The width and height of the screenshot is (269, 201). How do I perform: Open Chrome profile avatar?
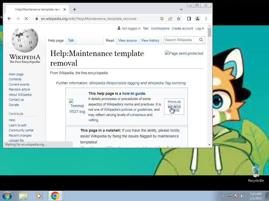(x=198, y=19)
